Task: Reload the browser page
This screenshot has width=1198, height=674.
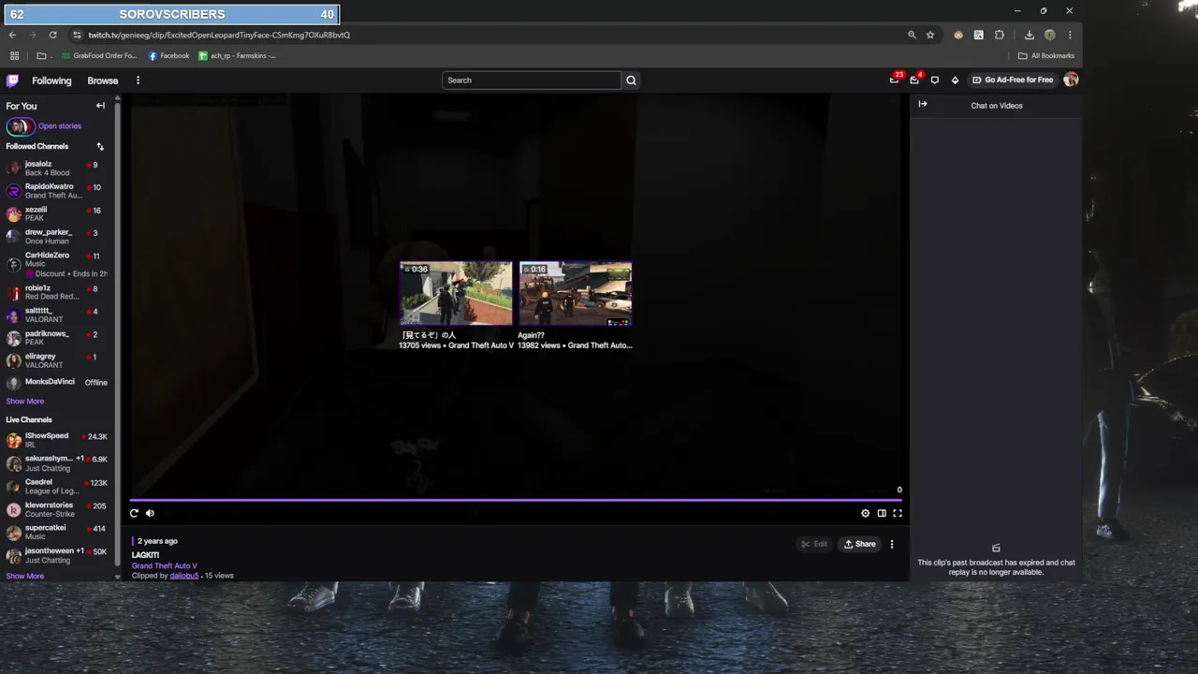Action: coord(52,35)
